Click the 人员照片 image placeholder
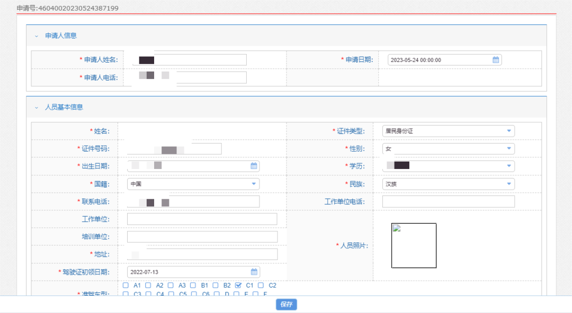The height and width of the screenshot is (313, 572). 414,245
